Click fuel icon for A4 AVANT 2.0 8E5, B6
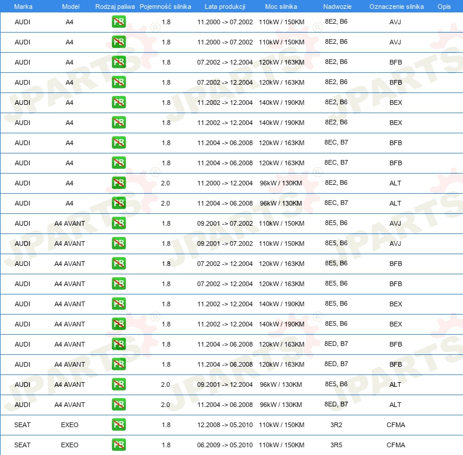 click(x=118, y=384)
